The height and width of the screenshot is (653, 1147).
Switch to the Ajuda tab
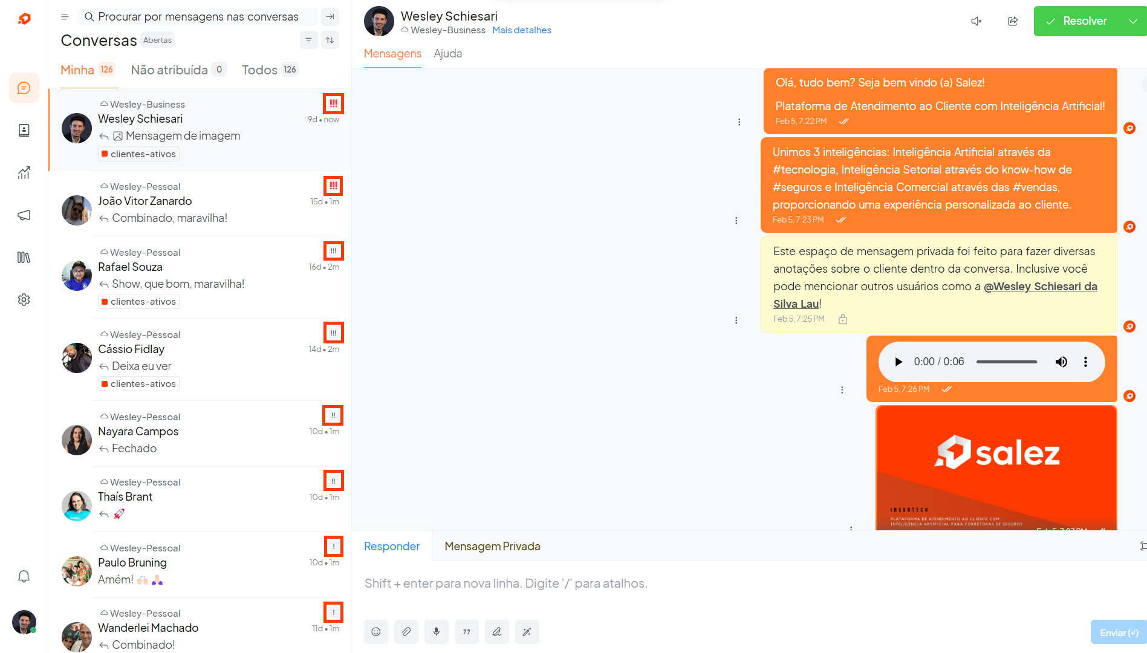(448, 54)
